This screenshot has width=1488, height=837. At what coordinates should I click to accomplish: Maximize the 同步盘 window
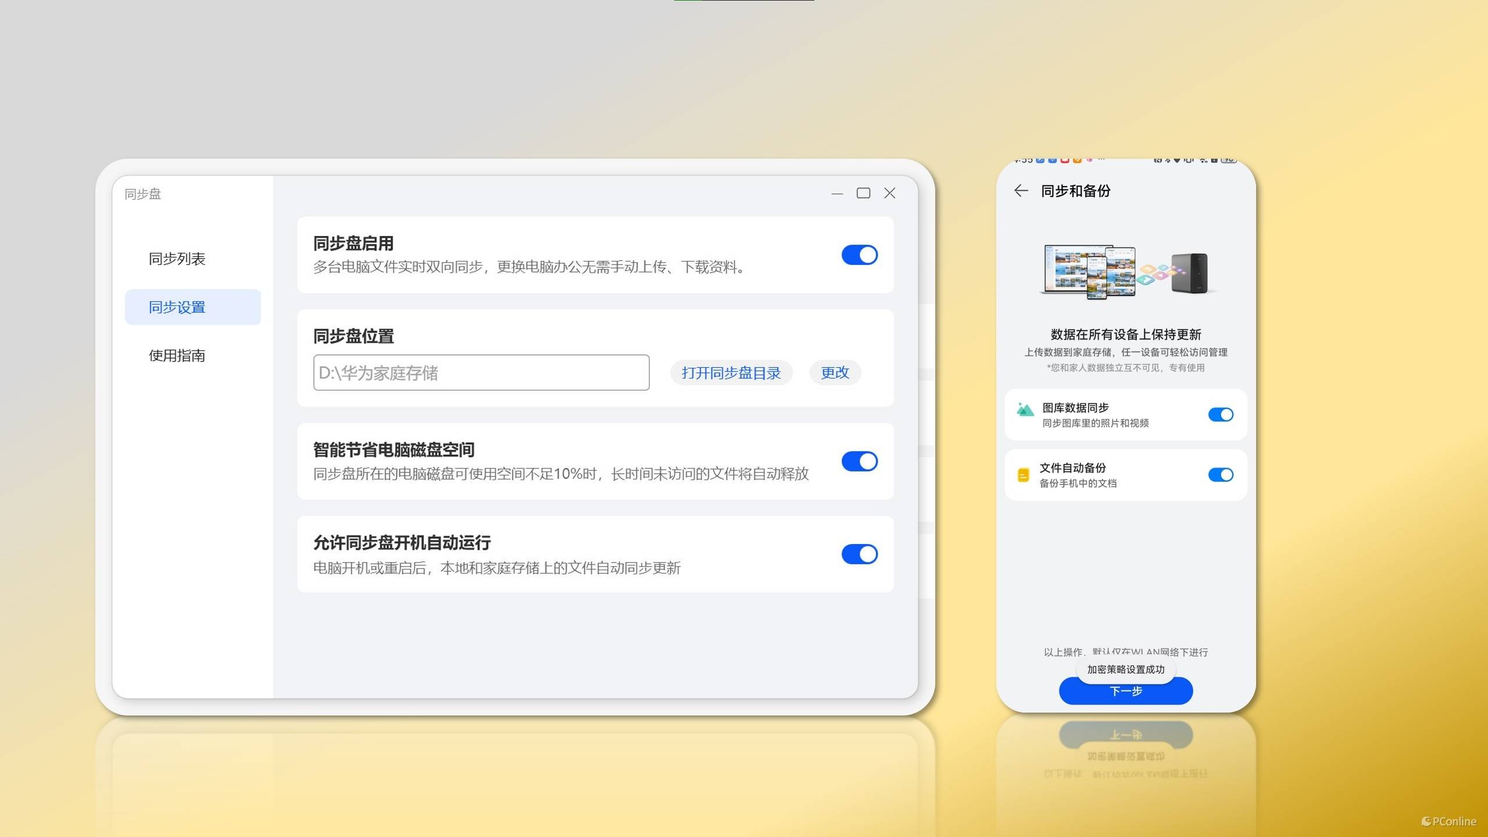(863, 193)
